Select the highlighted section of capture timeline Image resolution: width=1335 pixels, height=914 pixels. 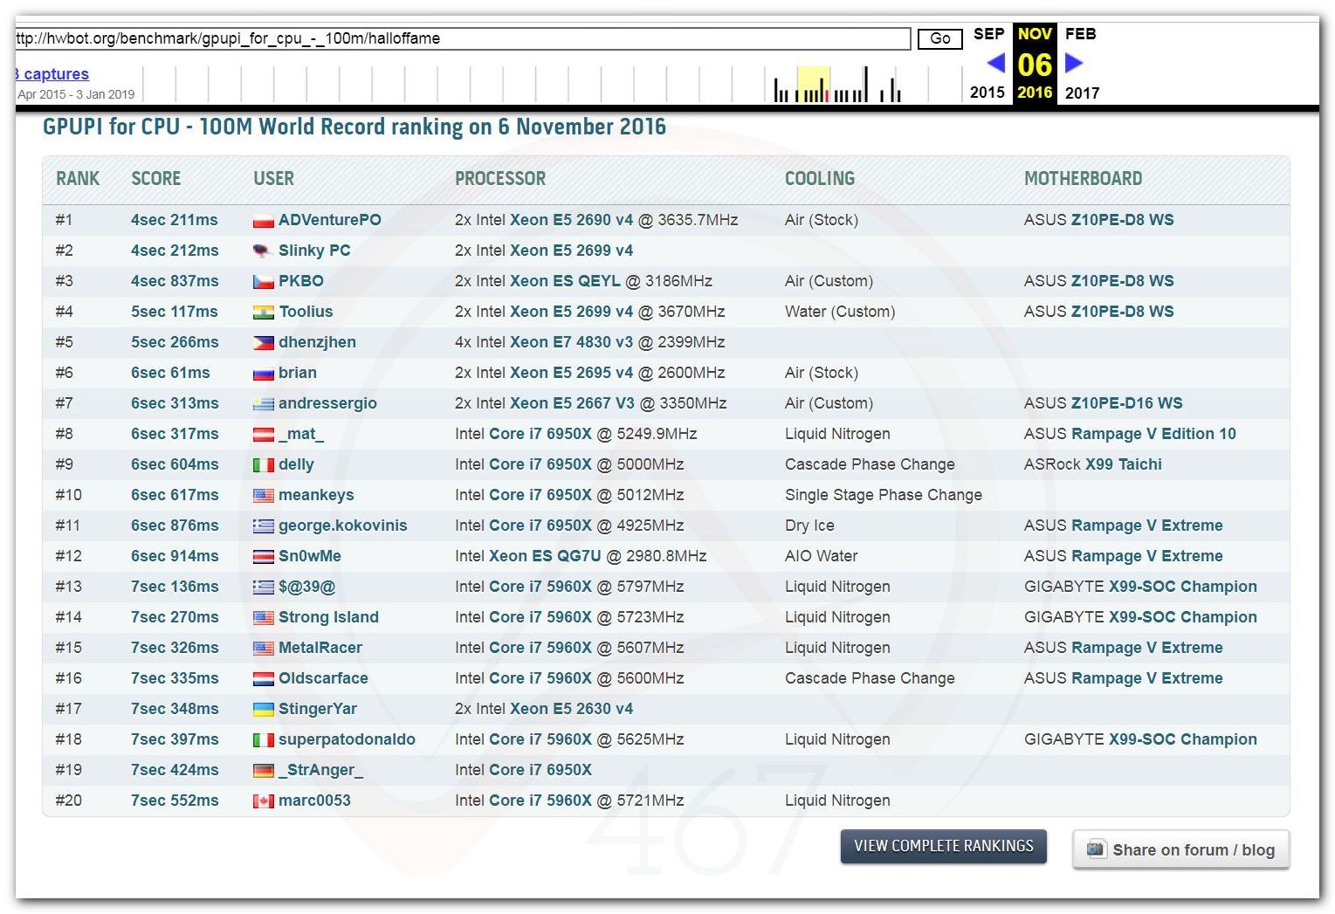click(x=813, y=85)
